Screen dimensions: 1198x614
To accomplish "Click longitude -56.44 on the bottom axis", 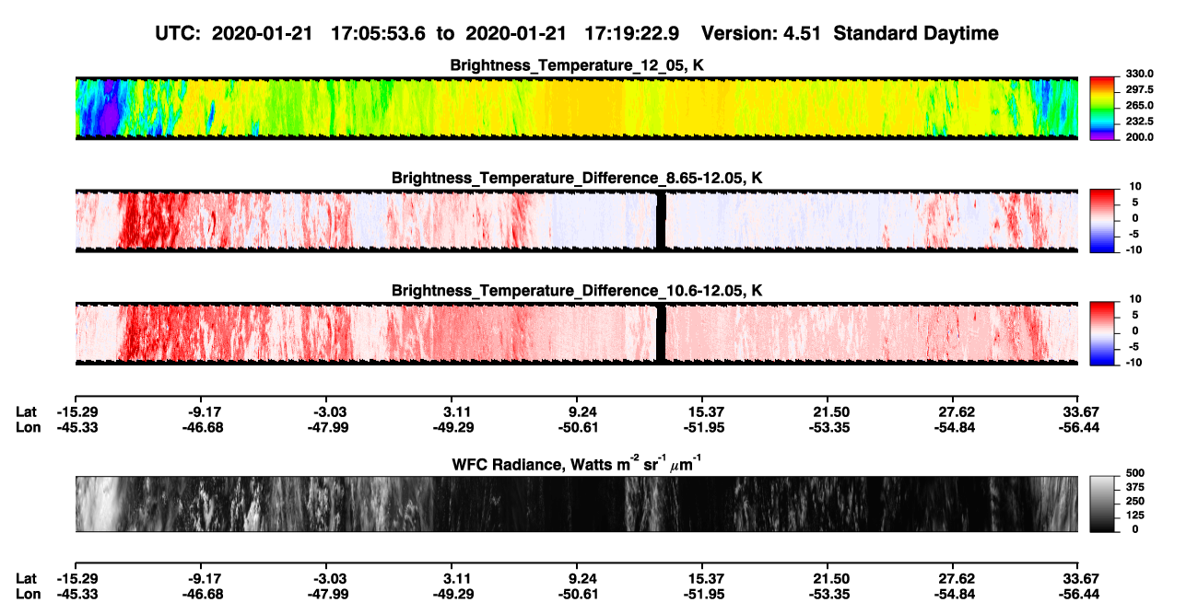I will click(x=1077, y=594).
